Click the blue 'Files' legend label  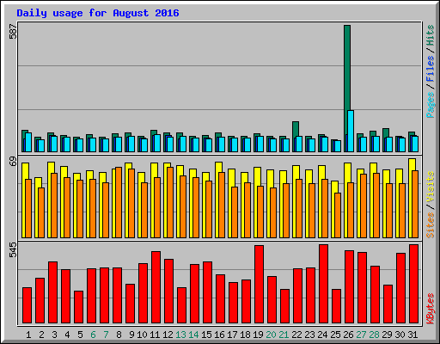coord(431,68)
